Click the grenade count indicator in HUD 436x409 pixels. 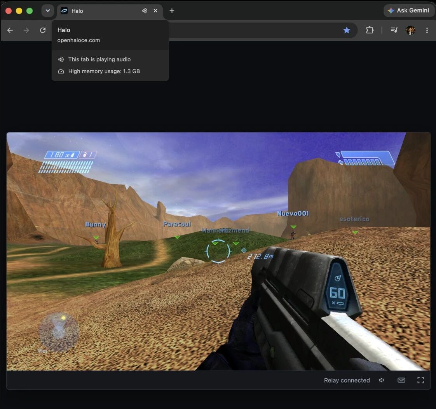(88, 155)
